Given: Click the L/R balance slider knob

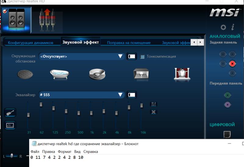Looking at the screenshot, I should pos(12,156).
